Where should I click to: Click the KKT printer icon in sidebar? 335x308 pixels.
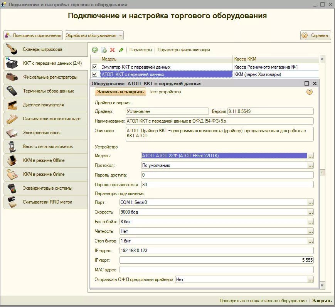click(x=12, y=63)
